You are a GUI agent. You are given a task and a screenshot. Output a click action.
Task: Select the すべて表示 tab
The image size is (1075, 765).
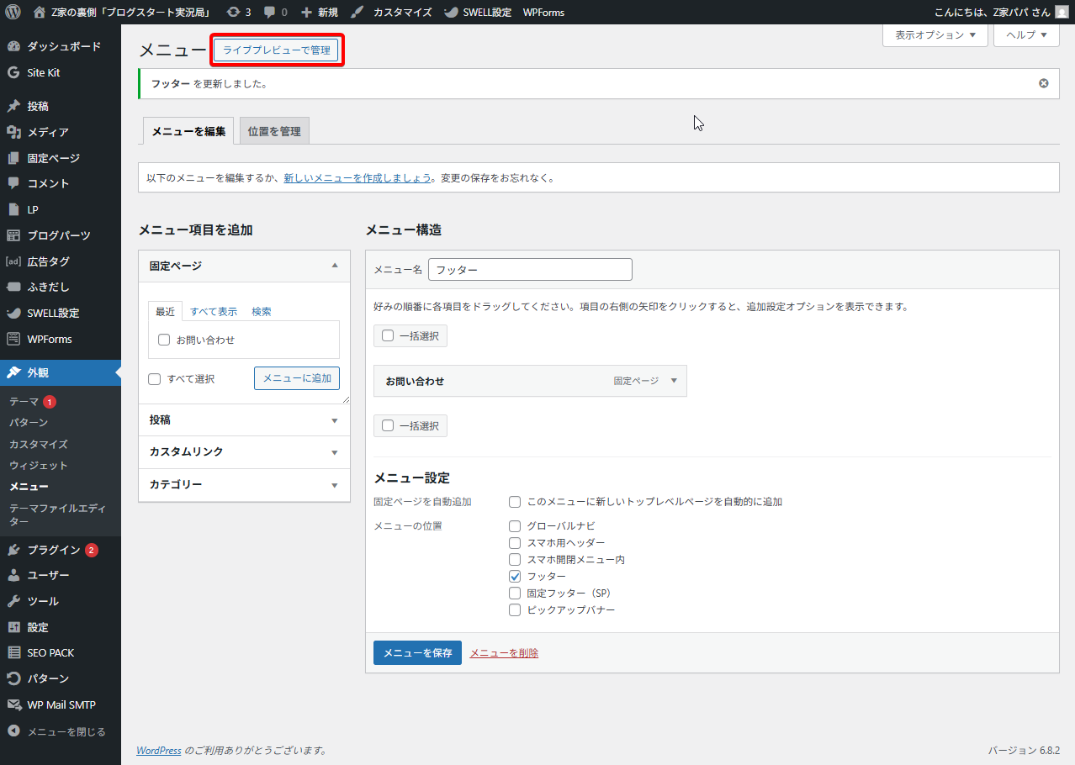click(x=214, y=312)
